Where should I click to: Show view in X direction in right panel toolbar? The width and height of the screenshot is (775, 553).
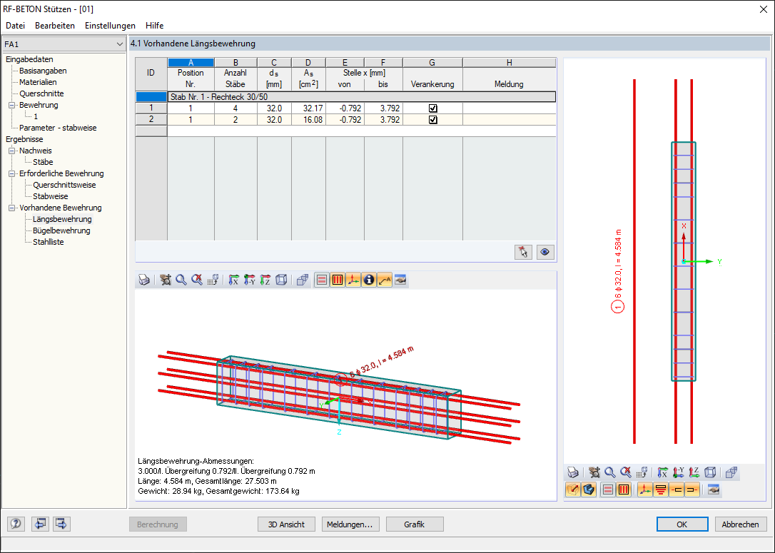(662, 472)
